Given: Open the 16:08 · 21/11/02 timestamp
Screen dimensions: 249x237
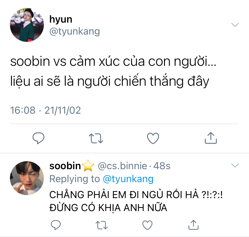Looking at the screenshot, I should click(x=45, y=110).
